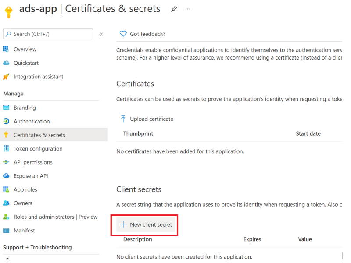
Task: Click the Support + Troubleshooting section label
Action: (x=37, y=247)
